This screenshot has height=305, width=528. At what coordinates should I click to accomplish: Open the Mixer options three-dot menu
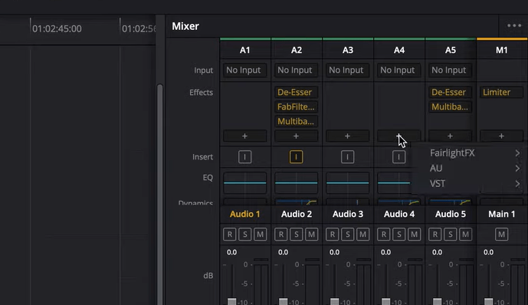pyautogui.click(x=514, y=25)
